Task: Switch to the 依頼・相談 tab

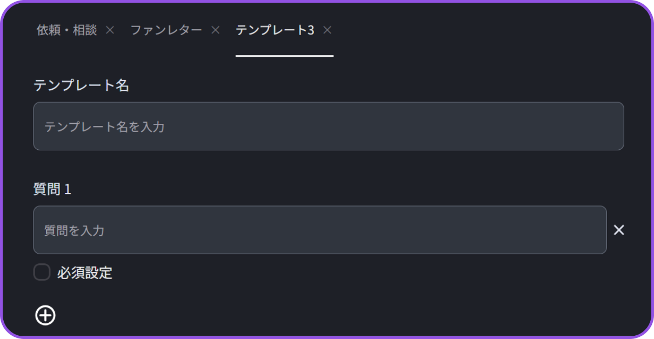Action: (66, 30)
